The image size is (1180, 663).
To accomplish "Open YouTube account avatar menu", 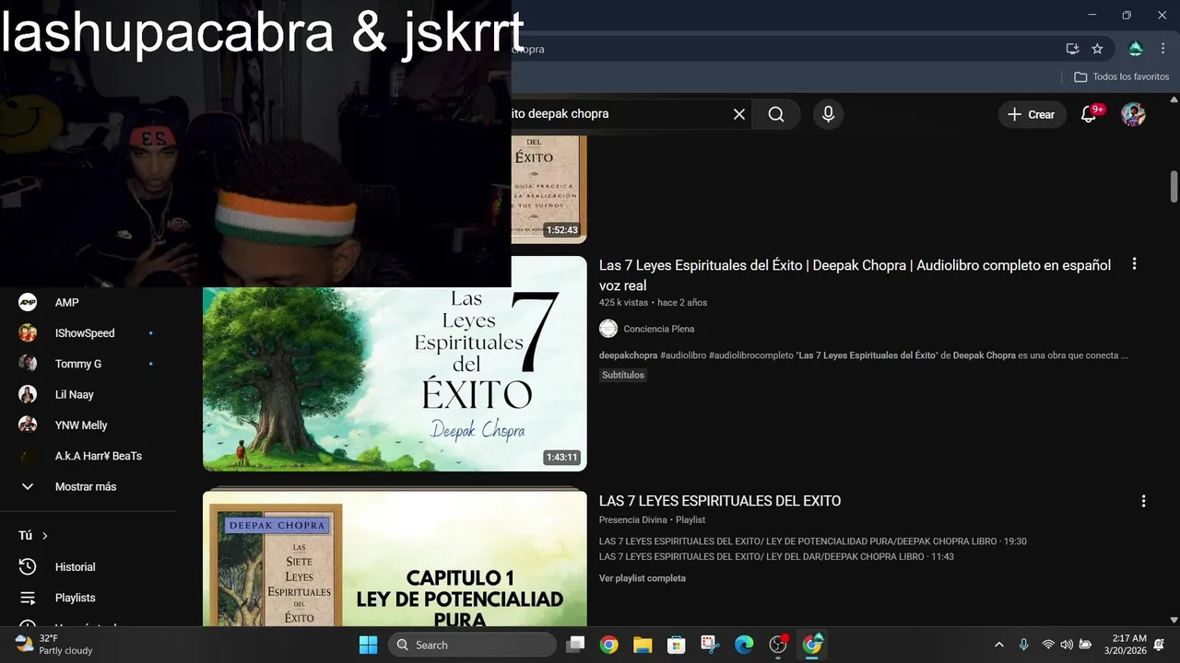I will (1133, 114).
